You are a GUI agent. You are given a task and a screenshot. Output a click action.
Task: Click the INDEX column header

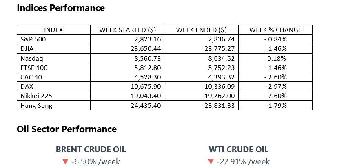[x=53, y=30]
